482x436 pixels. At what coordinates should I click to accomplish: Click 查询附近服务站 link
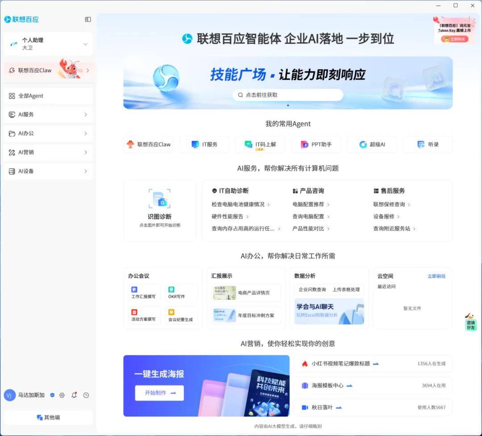click(394, 228)
